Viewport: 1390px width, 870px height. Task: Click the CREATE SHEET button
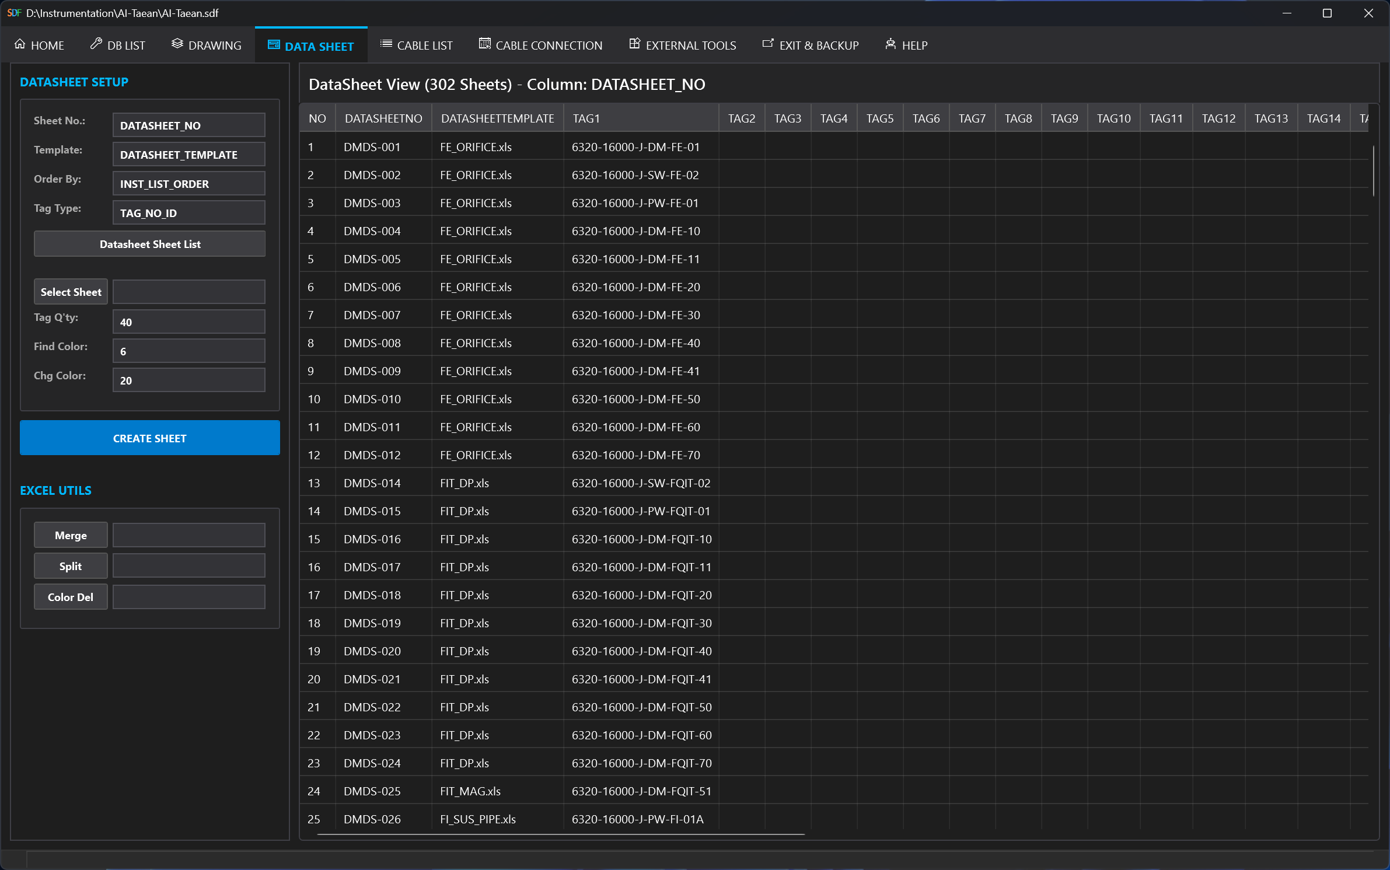pos(150,438)
